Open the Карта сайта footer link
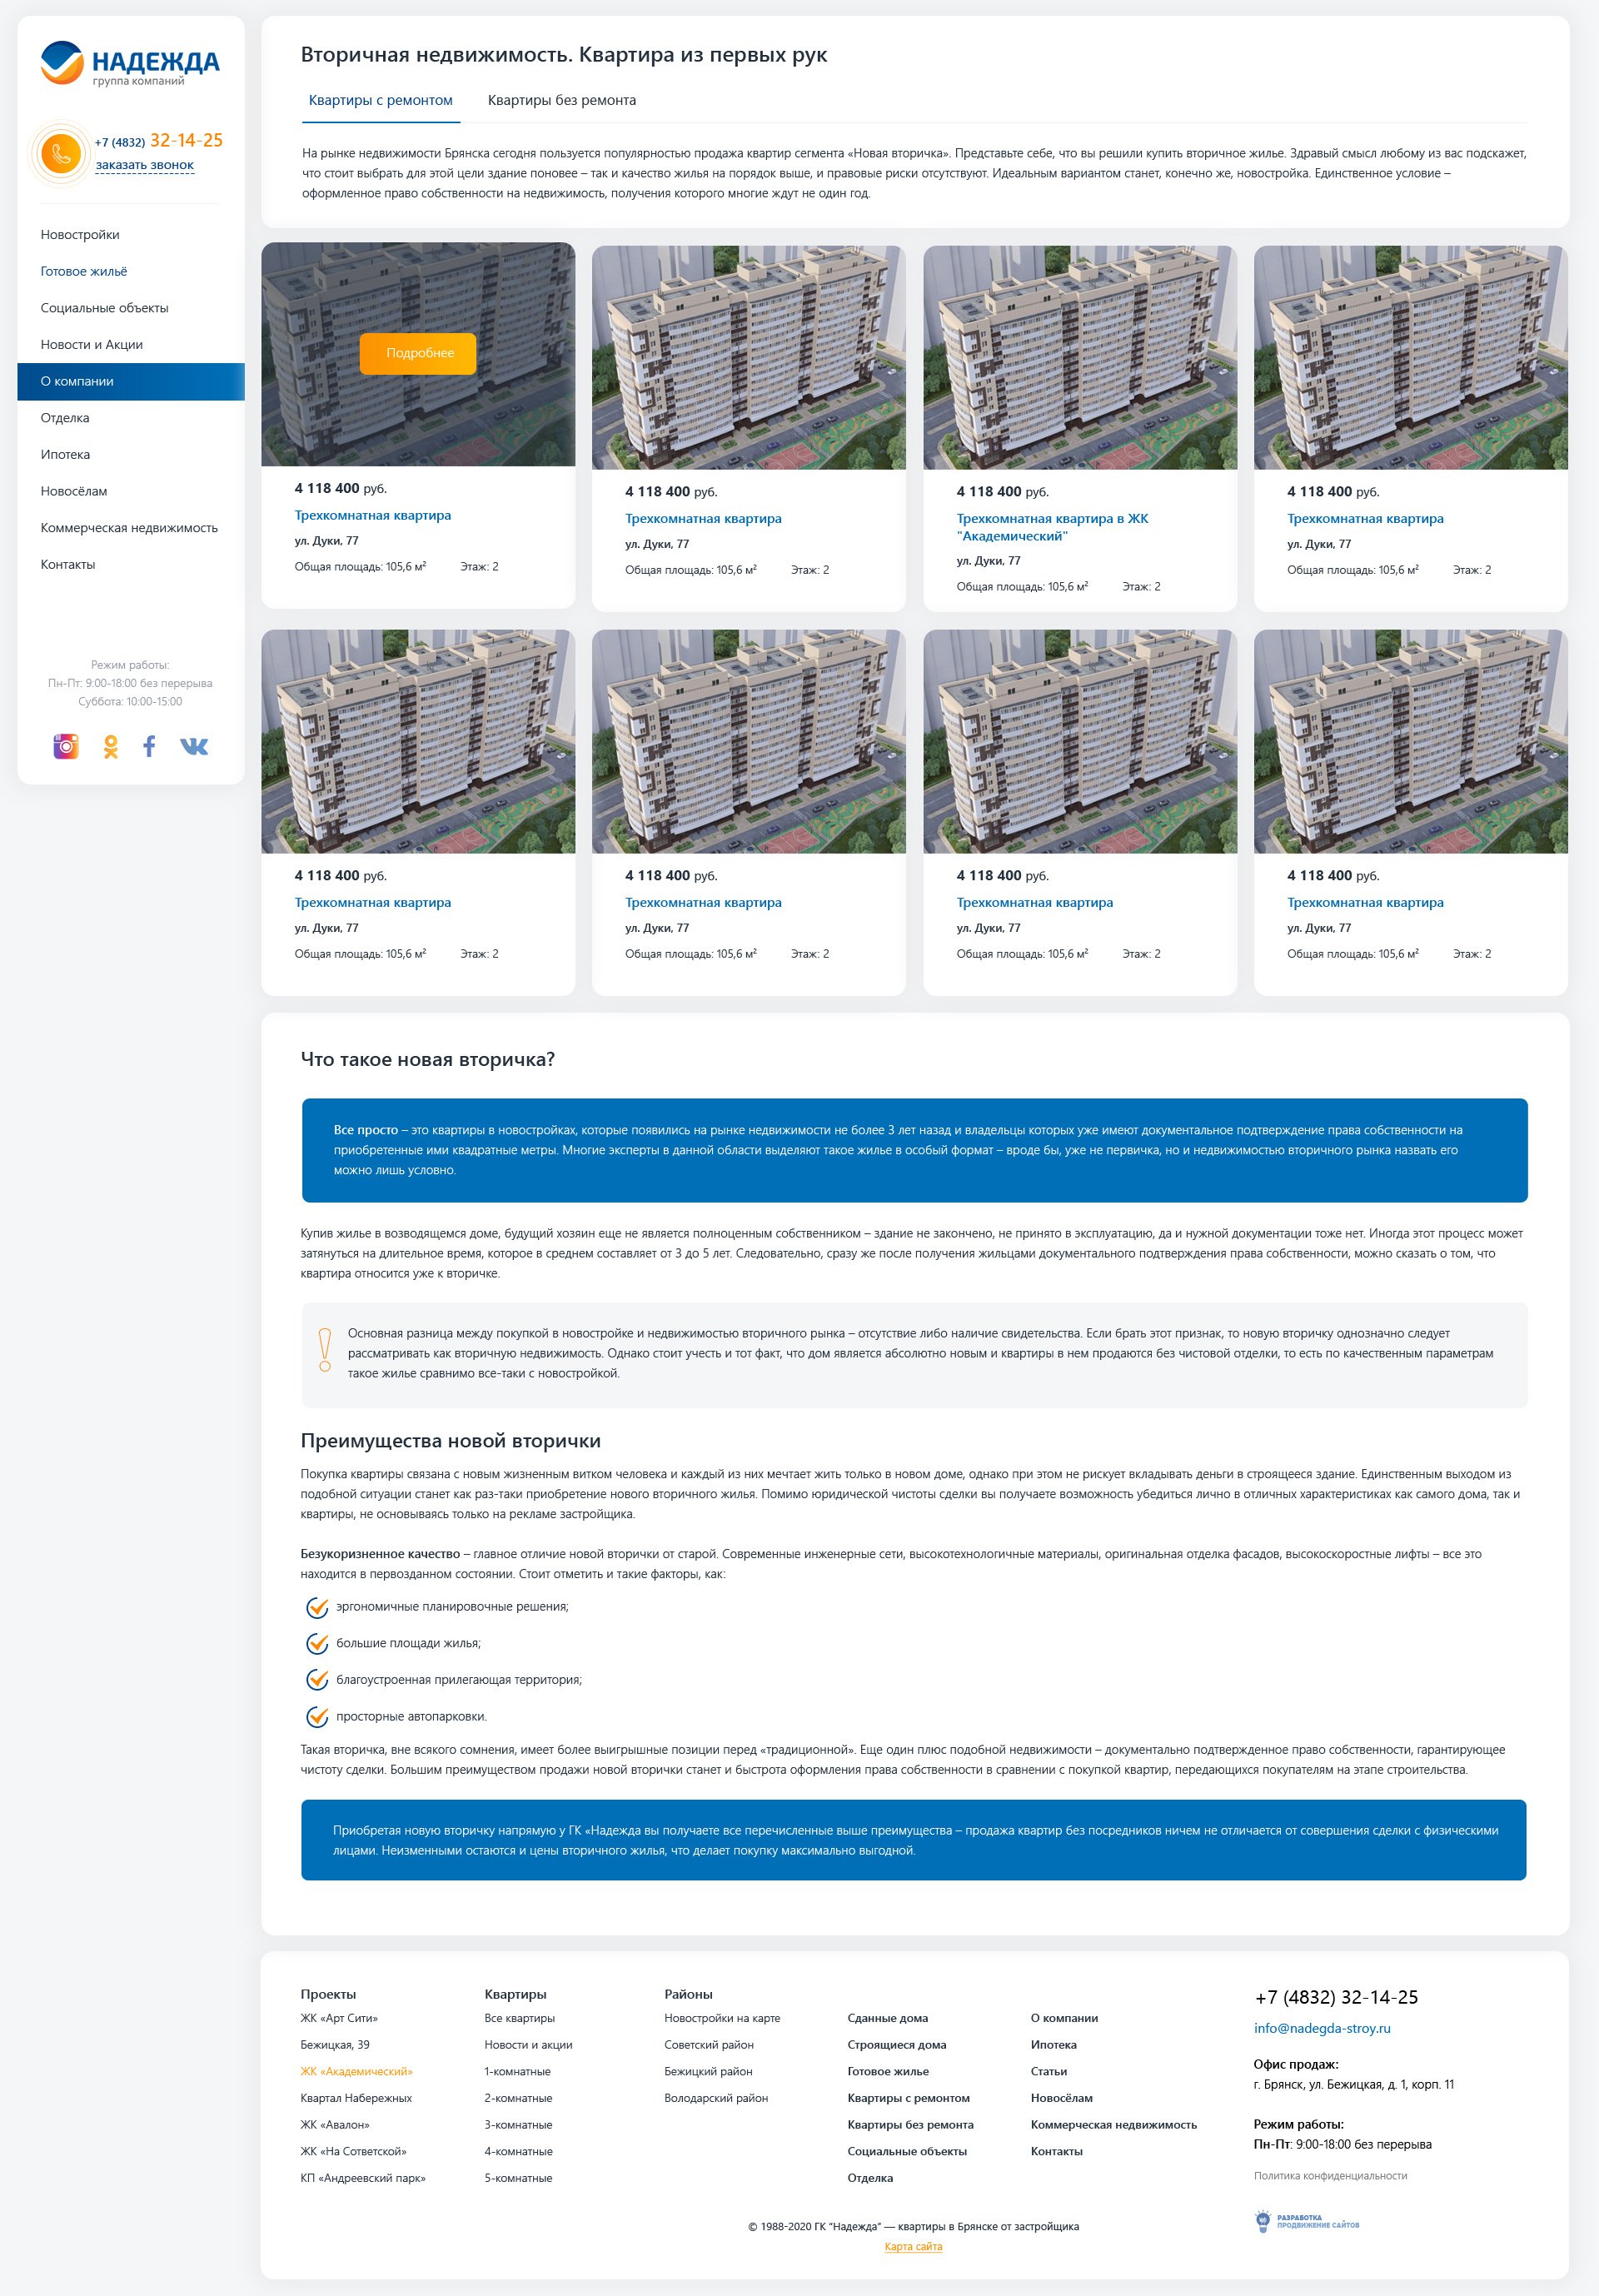The width and height of the screenshot is (1599, 2296). tap(913, 2246)
